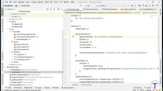Show hidden editor tabs dropdown arrow

point(157,9)
